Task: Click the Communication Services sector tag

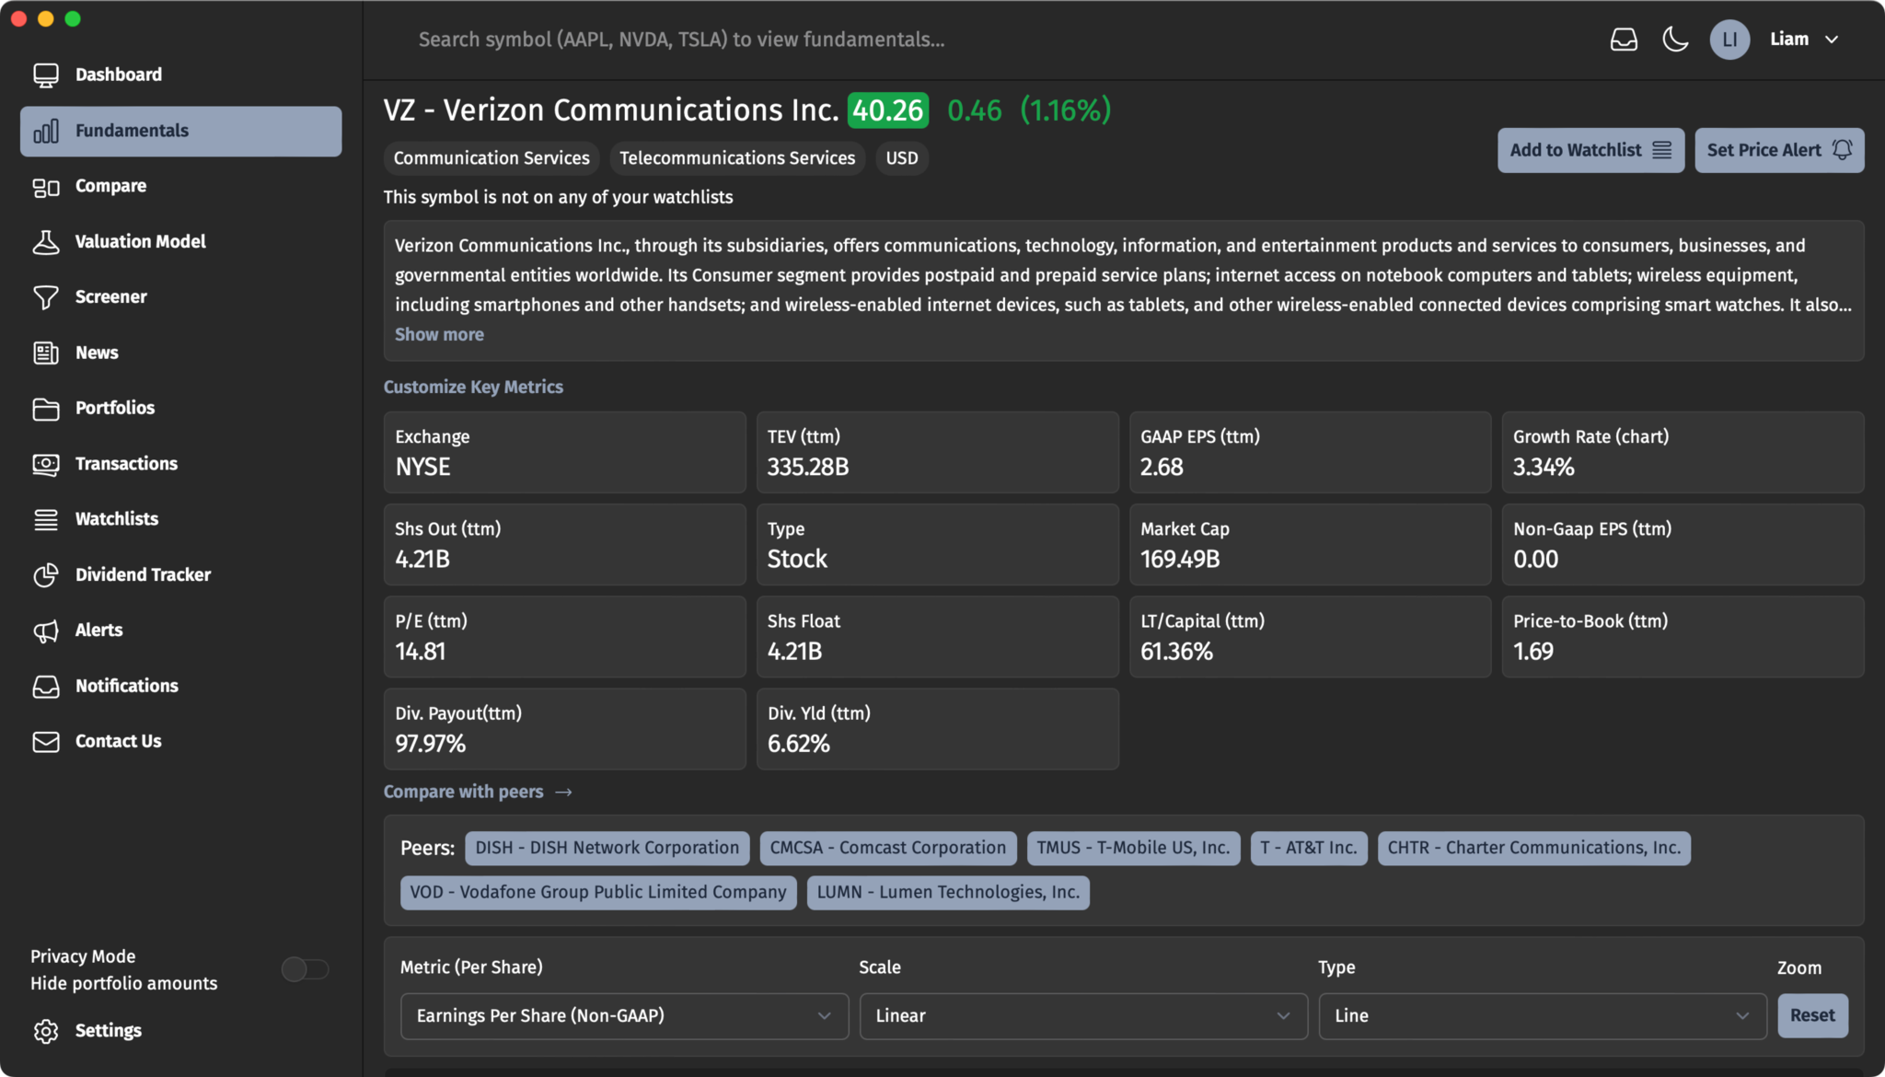Action: [491, 158]
